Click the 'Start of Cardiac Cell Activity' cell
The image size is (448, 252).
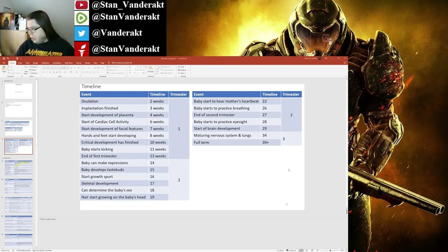click(x=114, y=122)
